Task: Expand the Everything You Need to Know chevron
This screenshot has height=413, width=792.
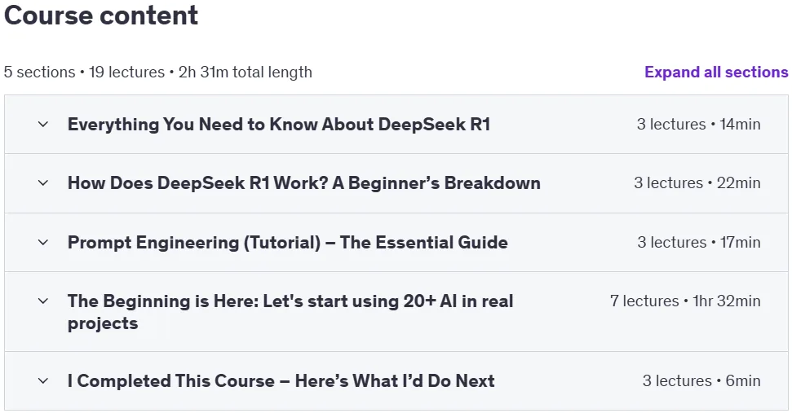Action: pos(43,124)
